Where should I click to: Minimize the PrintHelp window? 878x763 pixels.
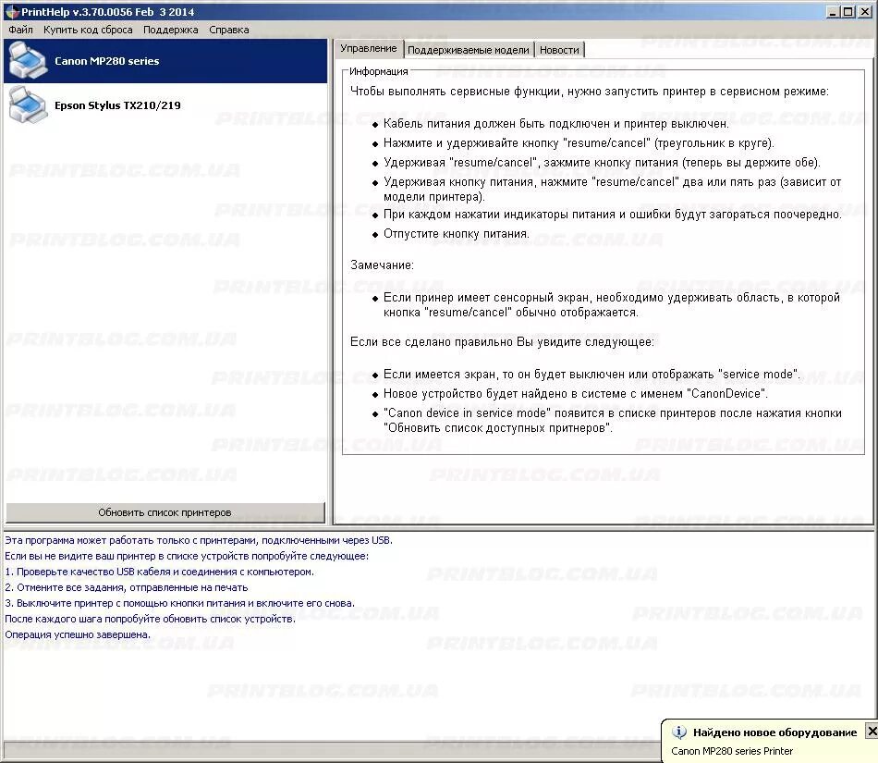(x=834, y=12)
